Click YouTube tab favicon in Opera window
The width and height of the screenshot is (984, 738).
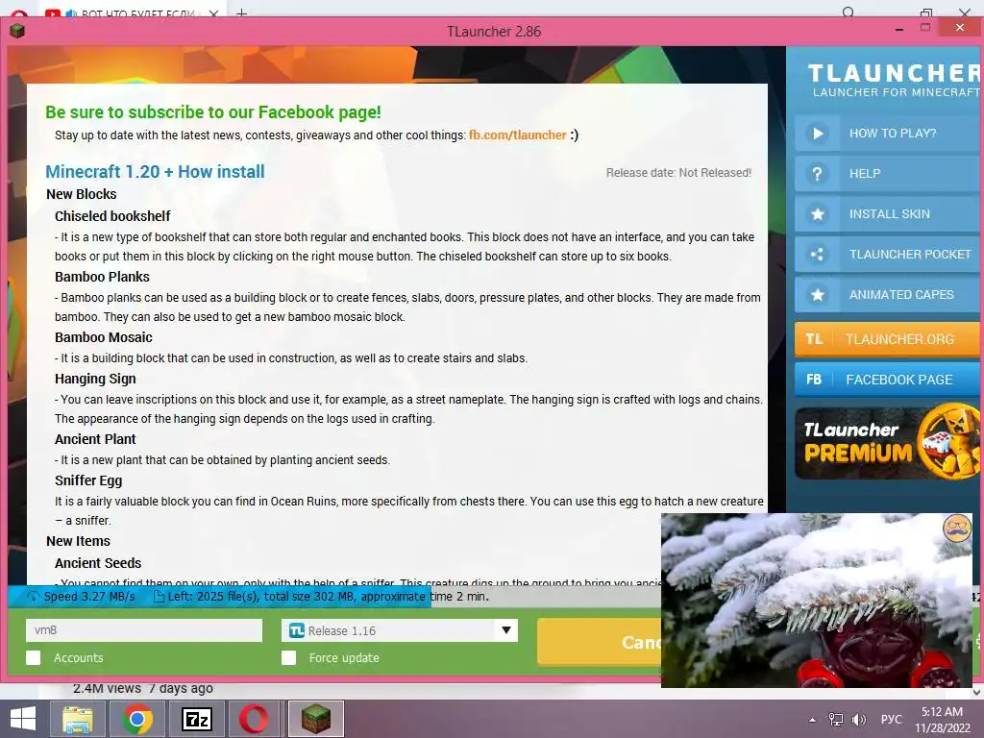(53, 13)
